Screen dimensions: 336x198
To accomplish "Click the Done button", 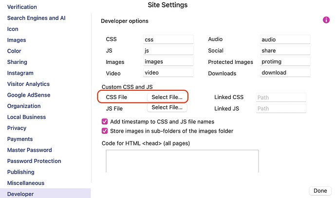I will point(320,191).
